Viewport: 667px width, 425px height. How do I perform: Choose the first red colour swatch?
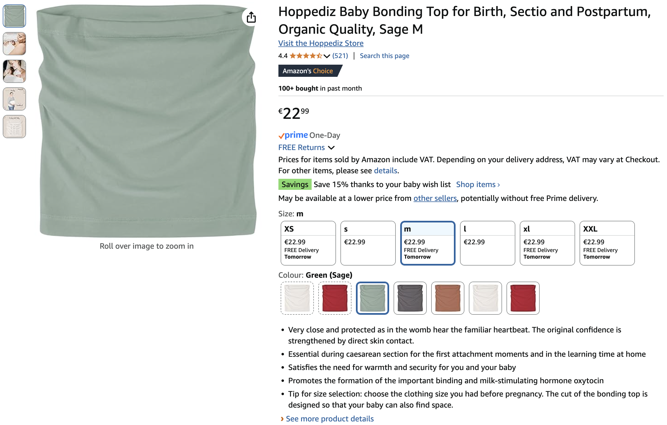(x=335, y=298)
